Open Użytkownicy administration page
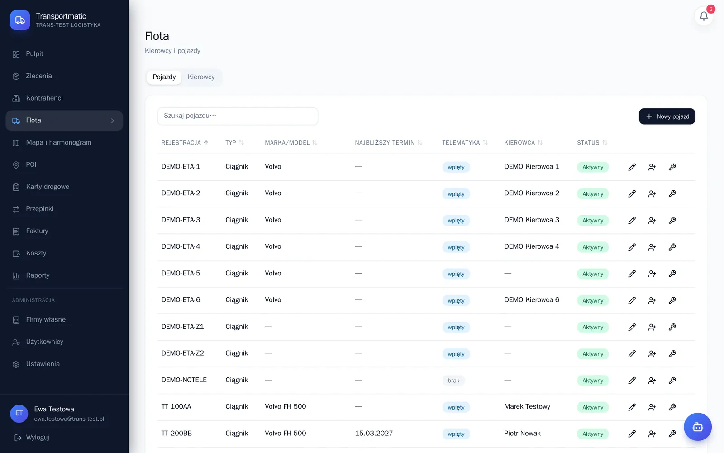Screen dimensions: 724x453 pos(64,342)
